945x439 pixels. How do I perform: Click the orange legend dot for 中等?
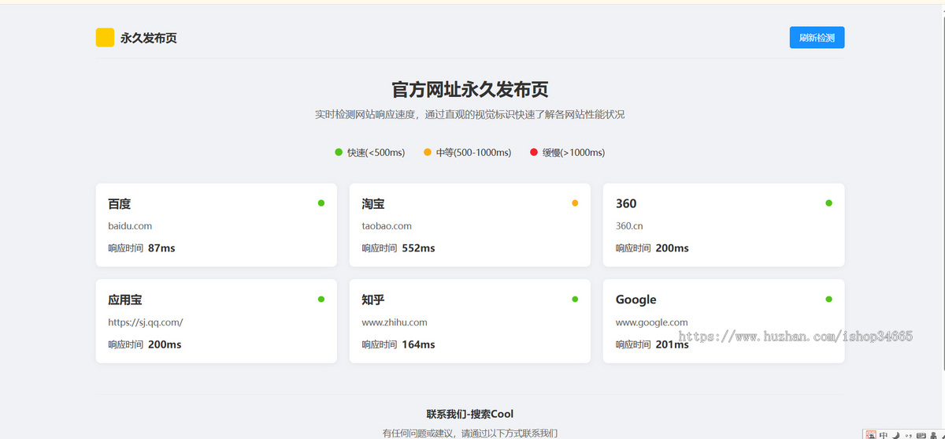(428, 152)
